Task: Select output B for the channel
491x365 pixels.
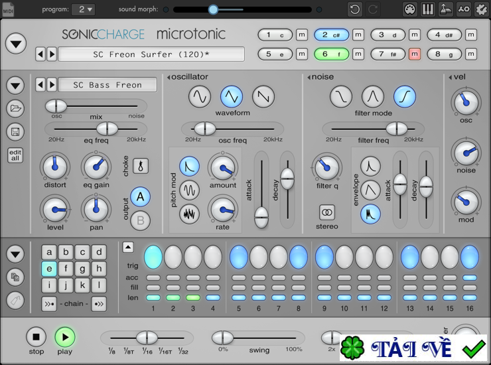Action: 141,220
